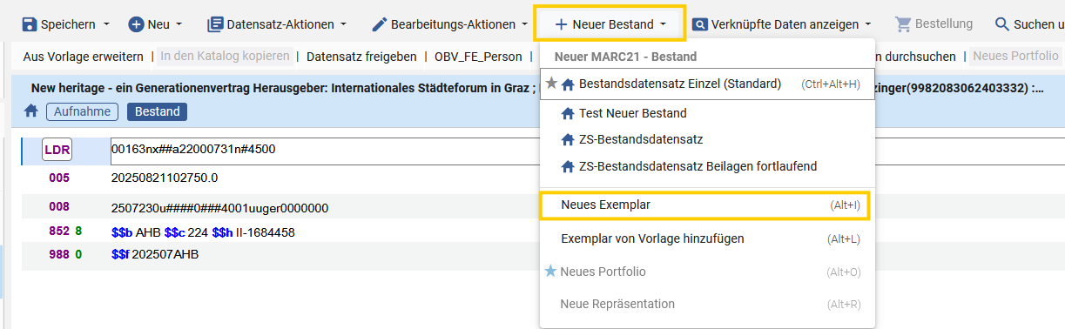Click the 005 field tag
This screenshot has width=1065, height=329.
(59, 178)
